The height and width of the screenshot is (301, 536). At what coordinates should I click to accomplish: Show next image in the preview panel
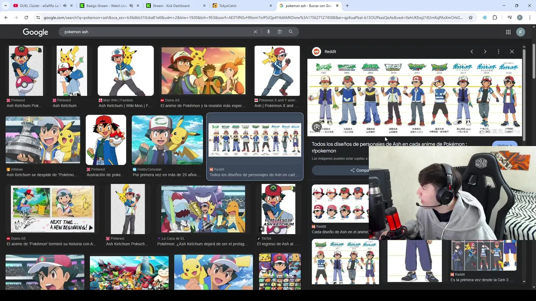(485, 51)
